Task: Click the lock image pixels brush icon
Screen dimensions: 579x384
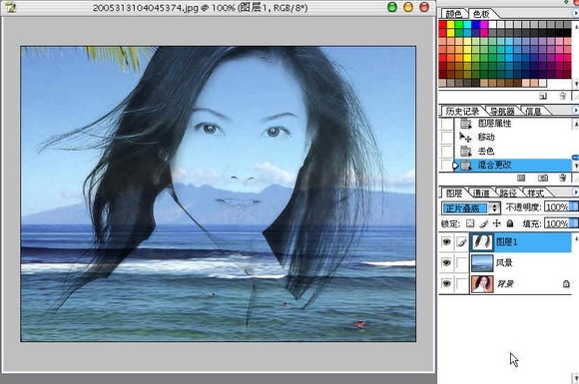Action: (x=484, y=223)
